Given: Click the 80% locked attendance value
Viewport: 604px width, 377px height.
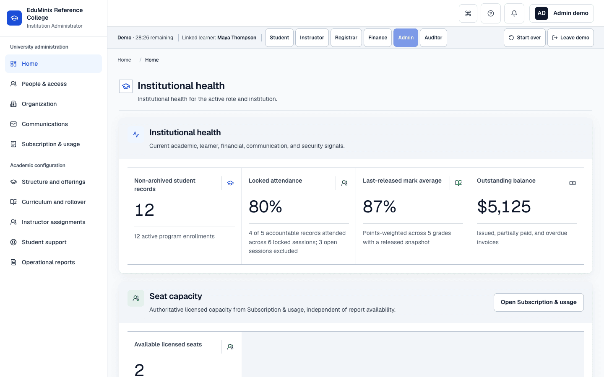Looking at the screenshot, I should [x=266, y=207].
